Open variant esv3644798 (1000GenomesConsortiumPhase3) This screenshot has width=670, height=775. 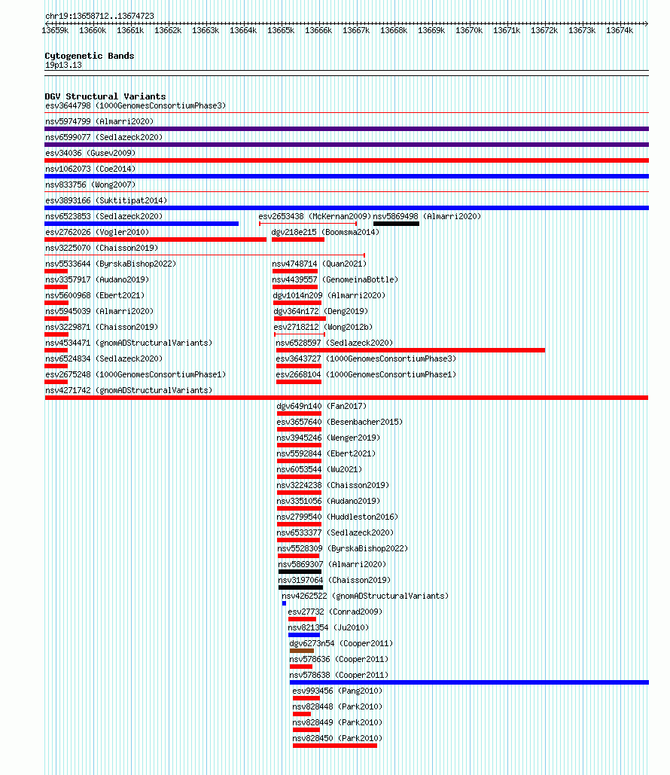coord(136,105)
